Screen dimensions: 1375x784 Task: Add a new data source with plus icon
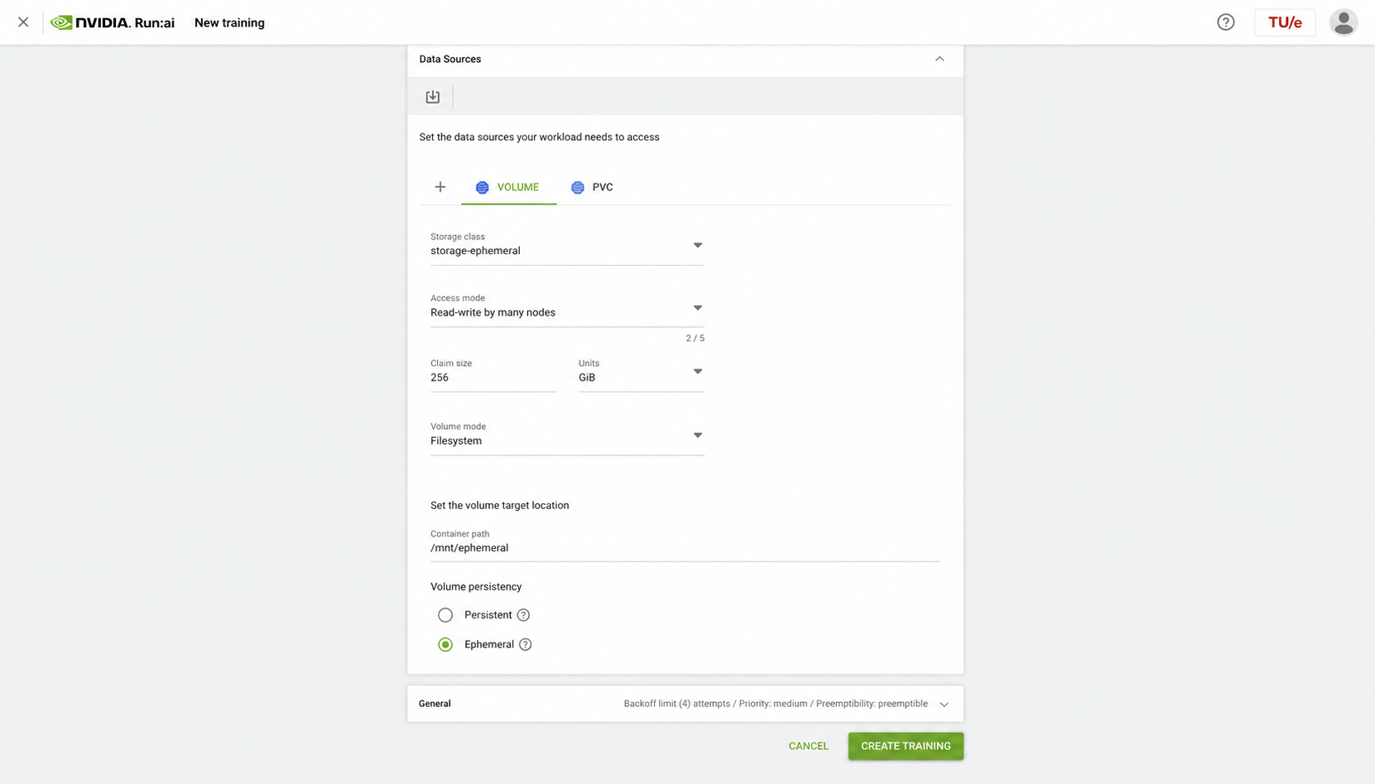tap(440, 187)
